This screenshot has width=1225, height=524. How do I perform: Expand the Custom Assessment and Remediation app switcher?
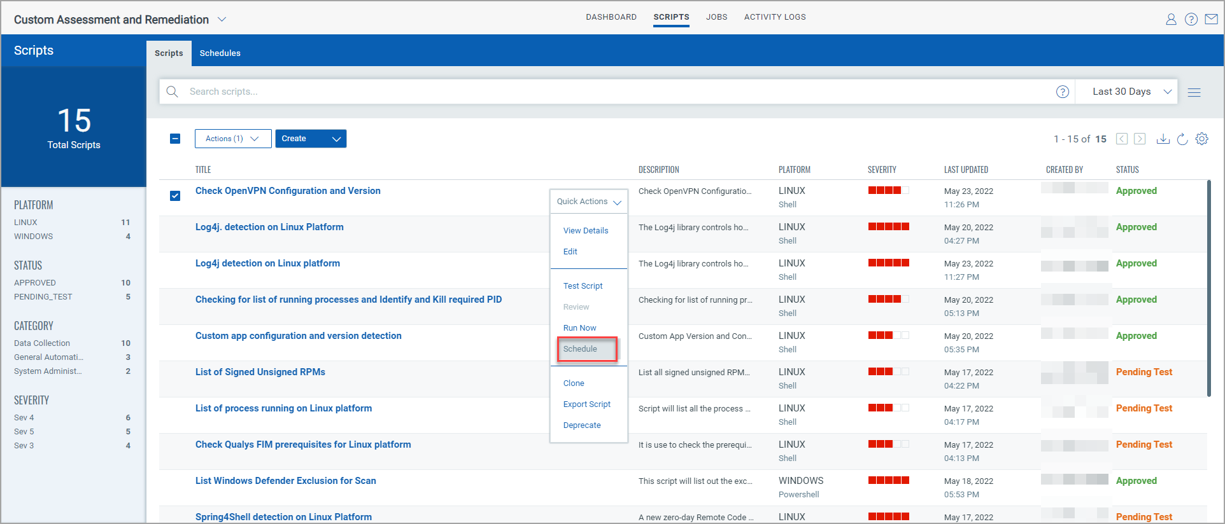tap(222, 20)
